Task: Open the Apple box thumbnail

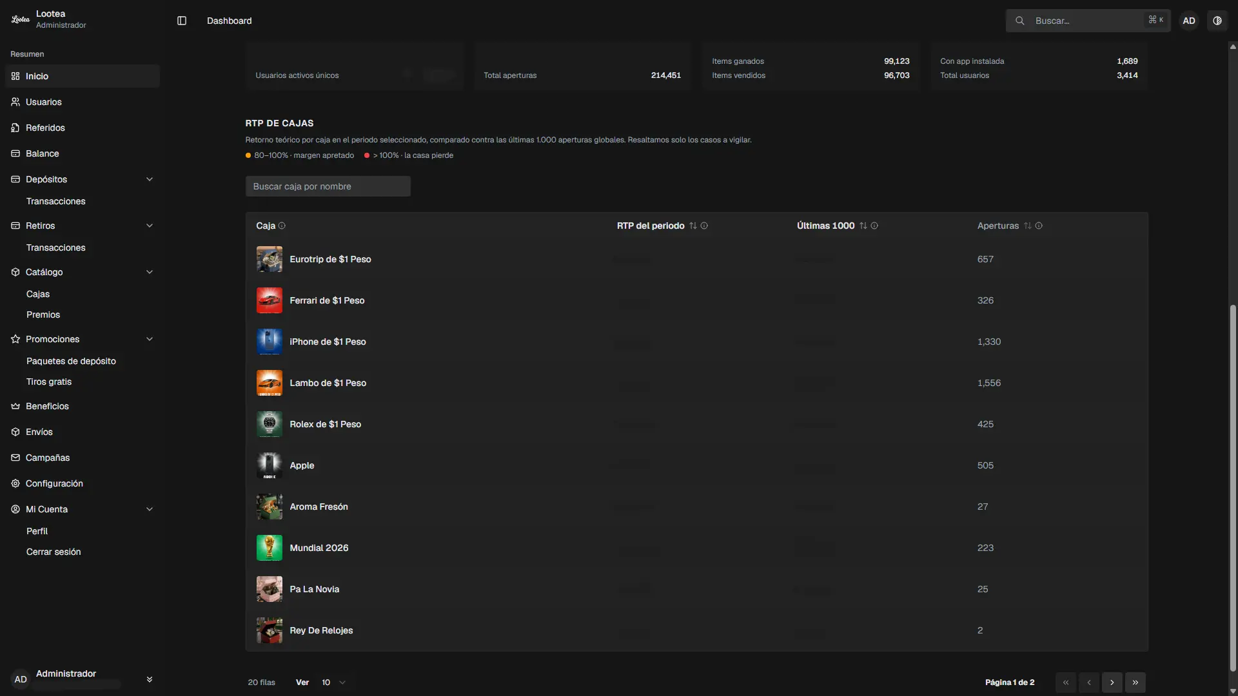Action: click(270, 465)
